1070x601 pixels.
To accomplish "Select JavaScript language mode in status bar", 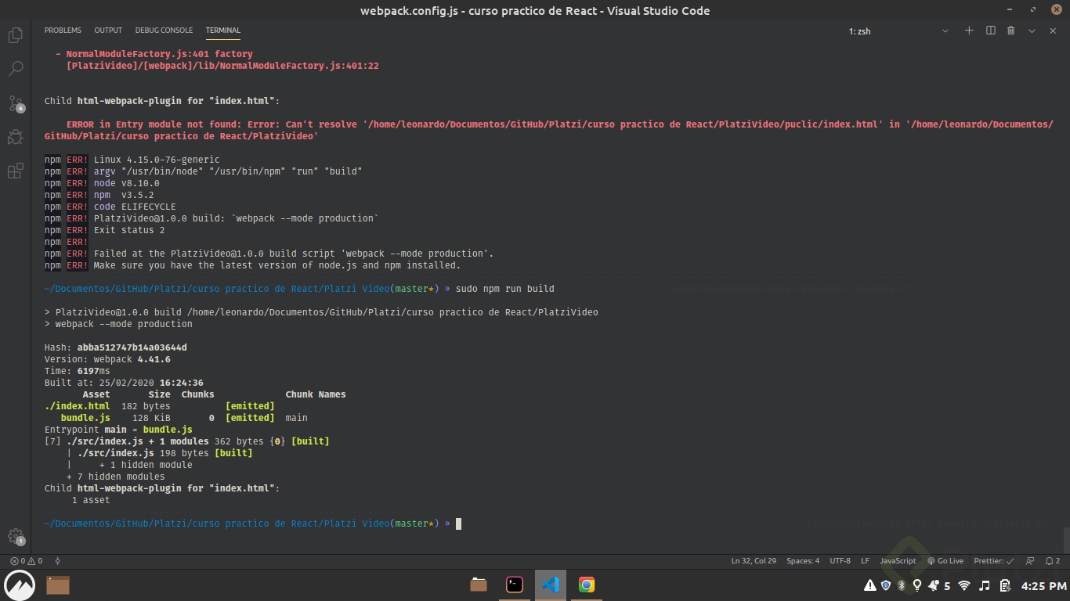I will click(x=898, y=561).
